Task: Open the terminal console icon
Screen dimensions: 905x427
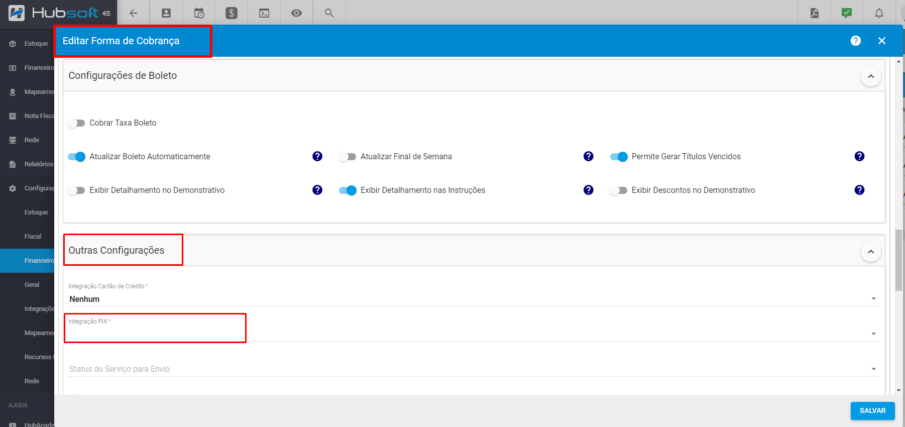Action: pyautogui.click(x=264, y=13)
